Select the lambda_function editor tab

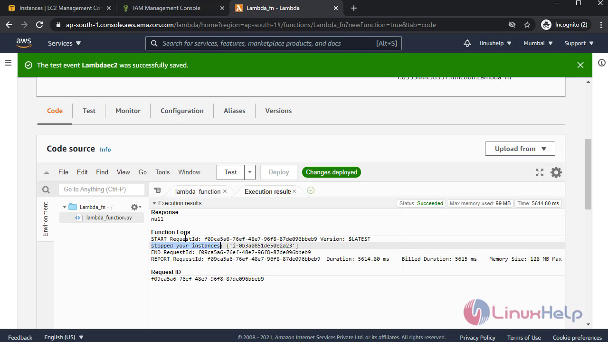[x=198, y=191]
